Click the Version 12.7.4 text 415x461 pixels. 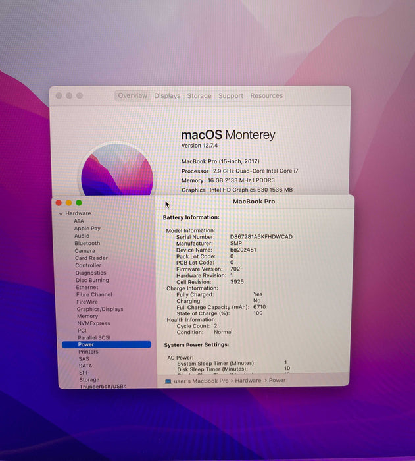click(199, 146)
